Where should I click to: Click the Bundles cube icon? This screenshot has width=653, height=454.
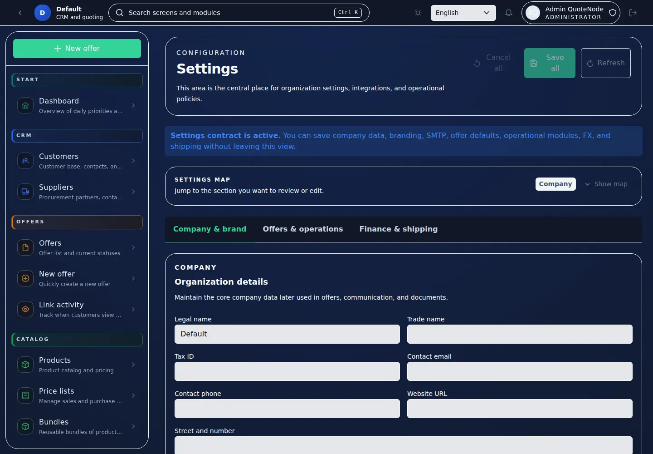pyautogui.click(x=25, y=426)
